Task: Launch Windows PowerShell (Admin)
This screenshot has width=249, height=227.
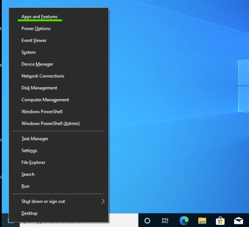Action: pos(59,124)
